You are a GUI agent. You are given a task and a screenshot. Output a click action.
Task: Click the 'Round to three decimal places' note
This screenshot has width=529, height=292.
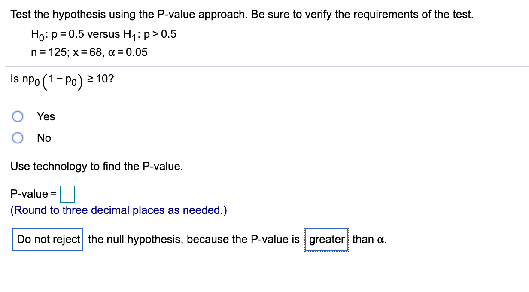pos(118,210)
